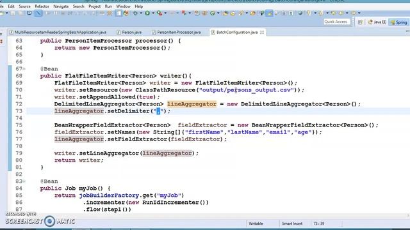Toggle Skip All Breakpoints in the toolbar

[x=38, y=13]
